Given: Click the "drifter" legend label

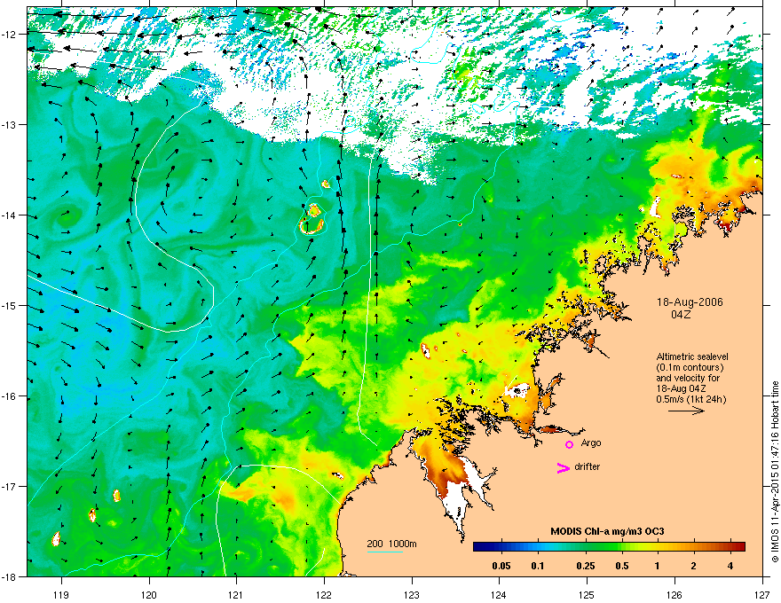Looking at the screenshot, I should 587,466.
